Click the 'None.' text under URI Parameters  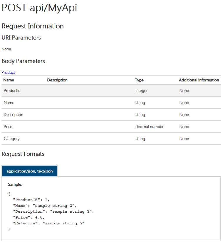[7, 49]
